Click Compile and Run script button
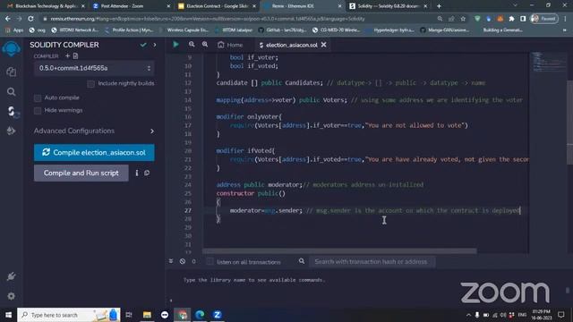Screen dimensions: 573x322 point(81,173)
